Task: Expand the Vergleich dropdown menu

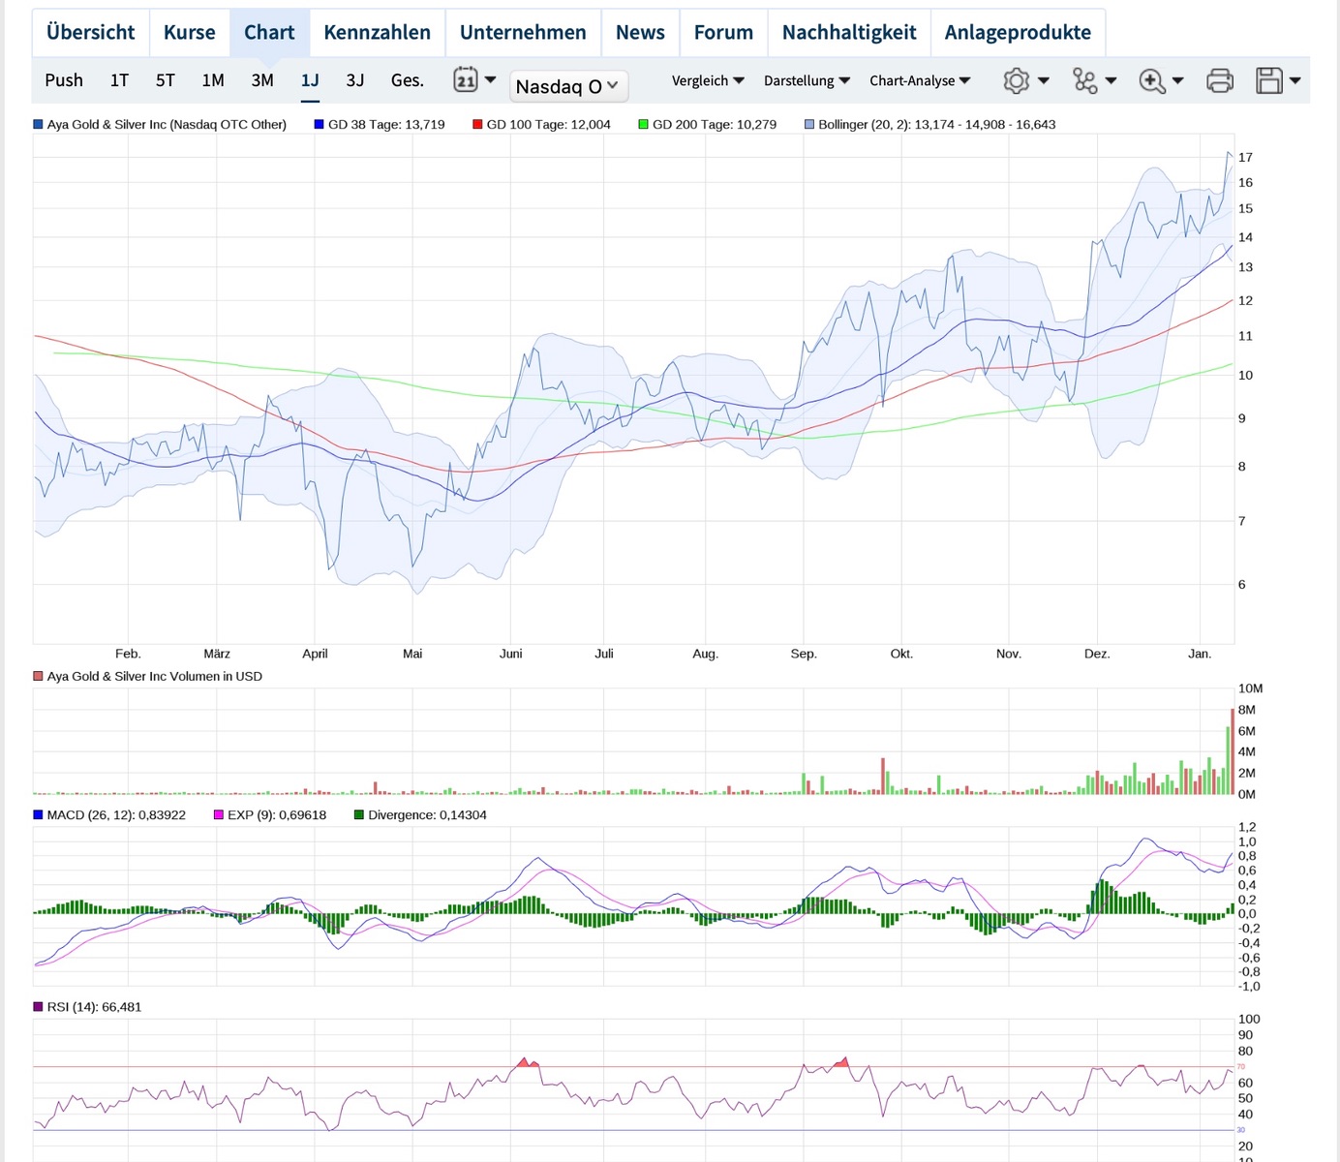Action: tap(708, 80)
